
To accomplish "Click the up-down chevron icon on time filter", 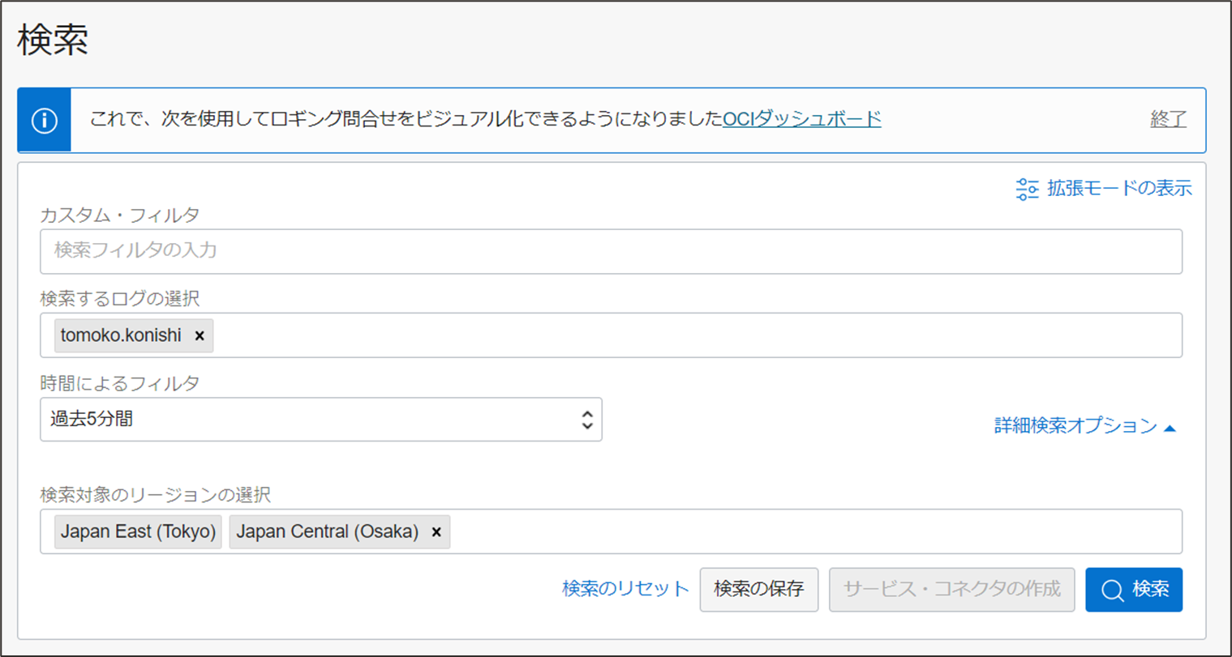I will click(586, 419).
